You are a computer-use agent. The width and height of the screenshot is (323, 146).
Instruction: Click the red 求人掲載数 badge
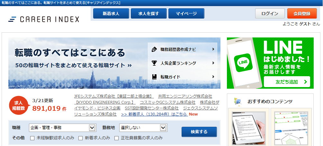tap(18, 106)
